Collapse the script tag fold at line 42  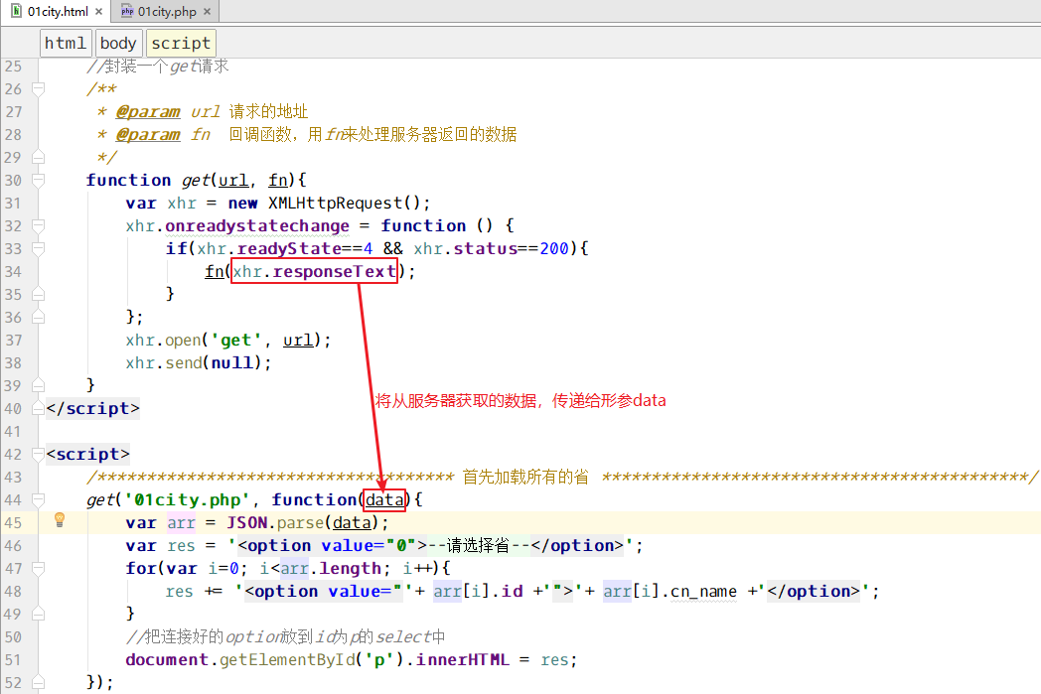[x=39, y=454]
